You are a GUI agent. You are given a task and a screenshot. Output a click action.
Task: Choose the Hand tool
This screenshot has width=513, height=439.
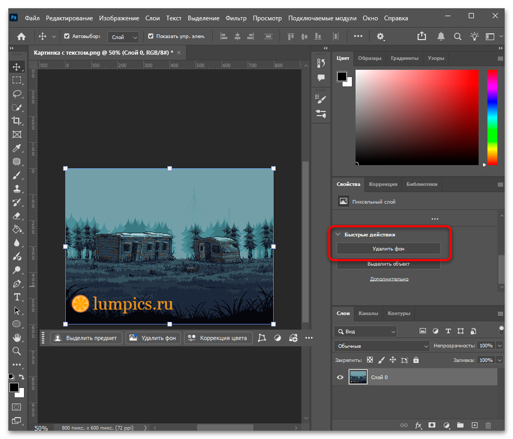click(17, 337)
